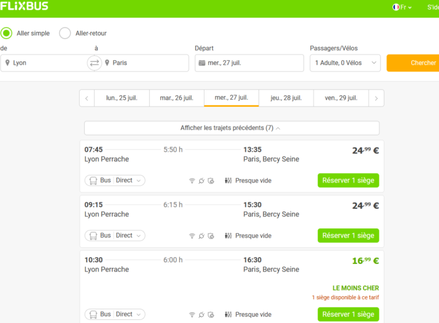This screenshot has width=439, height=323.
Task: Click power outlet icon on 09:15 trip
Action: (201, 236)
